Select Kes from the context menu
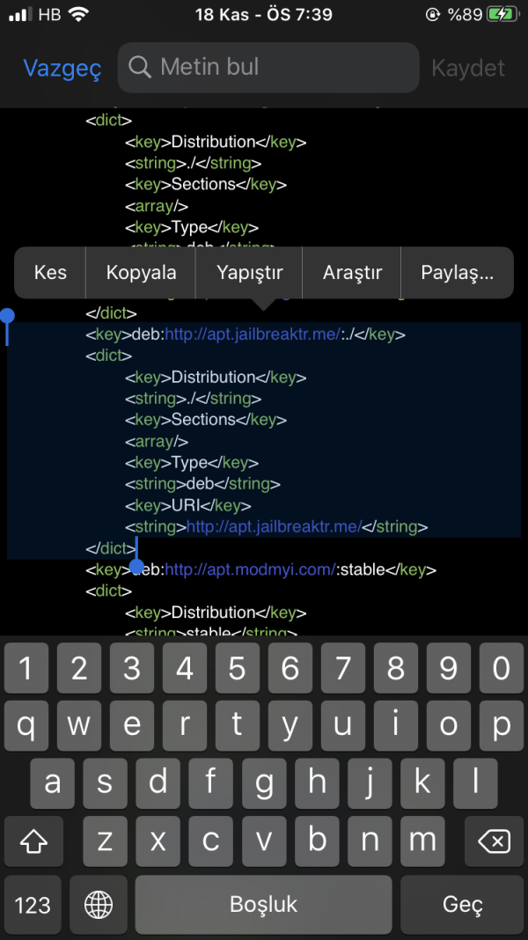528x940 pixels. pos(50,272)
